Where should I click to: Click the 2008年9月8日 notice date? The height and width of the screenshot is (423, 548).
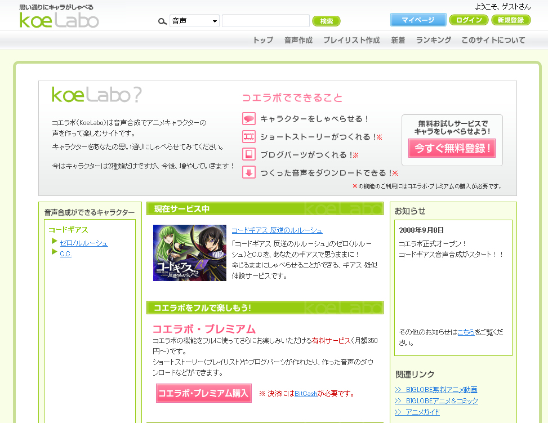tap(421, 230)
